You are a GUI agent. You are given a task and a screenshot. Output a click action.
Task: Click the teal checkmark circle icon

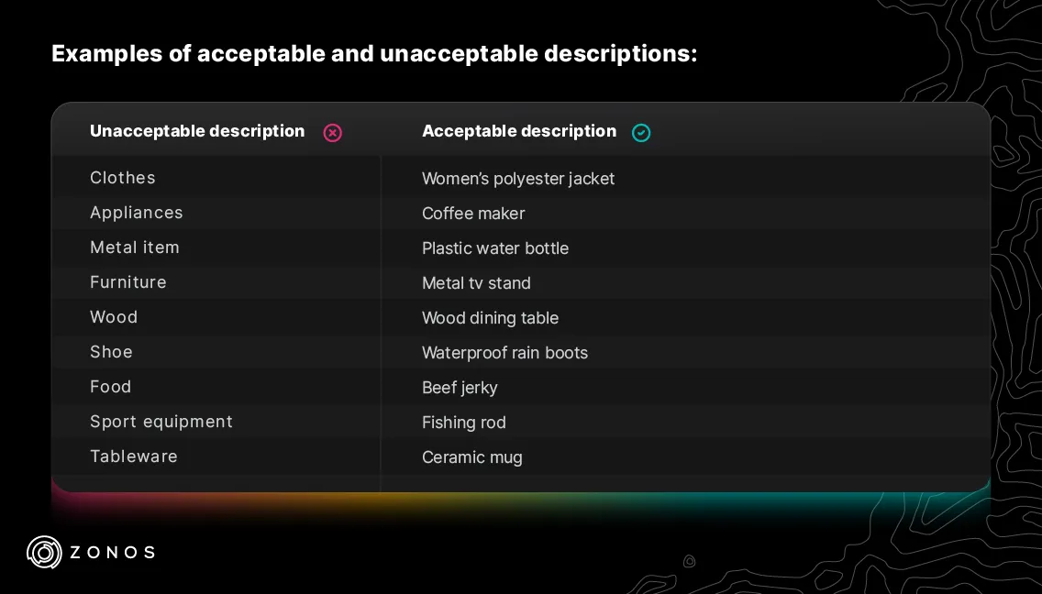tap(641, 133)
